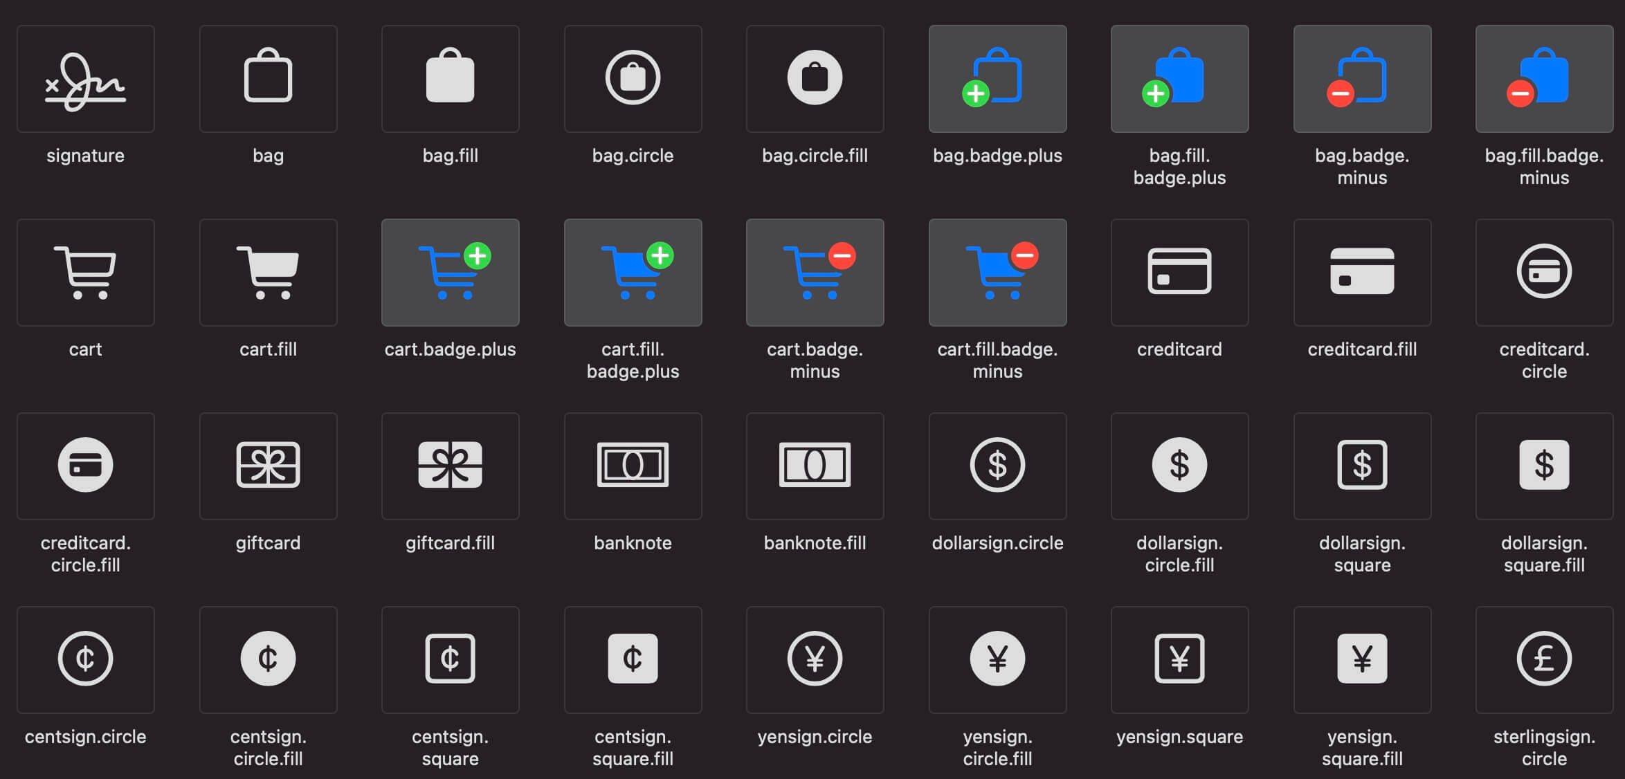Click the sterlingsign.circle symbol
The image size is (1625, 779).
1544,659
